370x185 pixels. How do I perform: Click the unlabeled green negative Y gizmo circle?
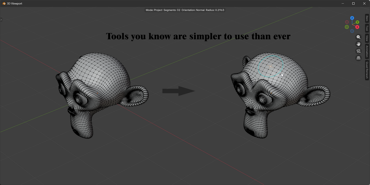tap(347, 27)
